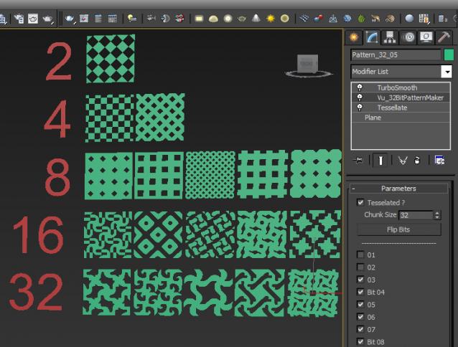Click the spiral shell icon in toolbar

click(x=390, y=19)
